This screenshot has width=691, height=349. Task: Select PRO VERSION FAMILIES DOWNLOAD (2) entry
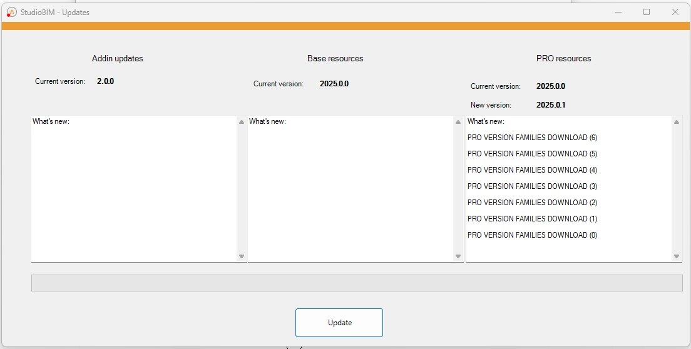tap(533, 203)
